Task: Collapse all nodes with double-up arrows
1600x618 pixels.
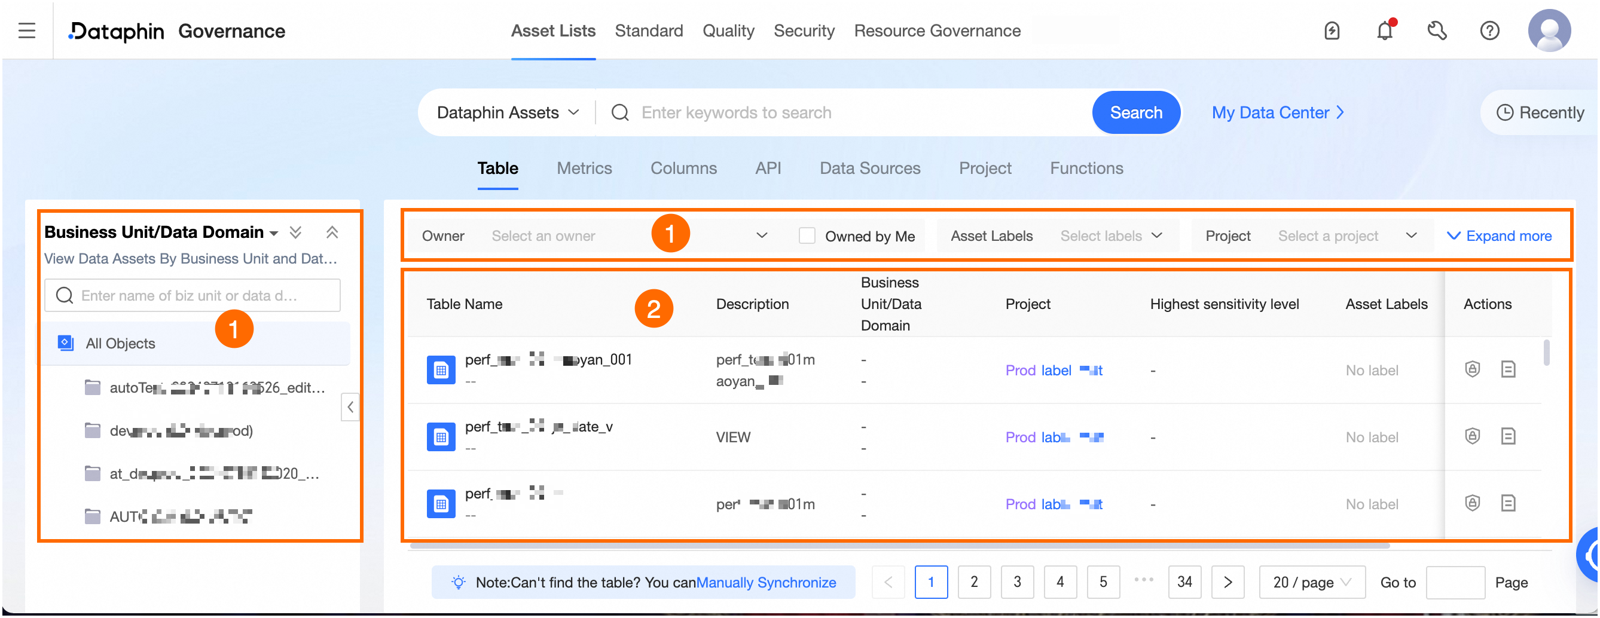Action: tap(332, 232)
